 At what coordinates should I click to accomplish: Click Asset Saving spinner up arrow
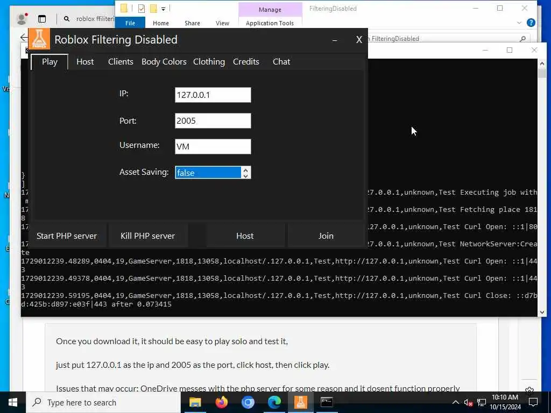245,169
